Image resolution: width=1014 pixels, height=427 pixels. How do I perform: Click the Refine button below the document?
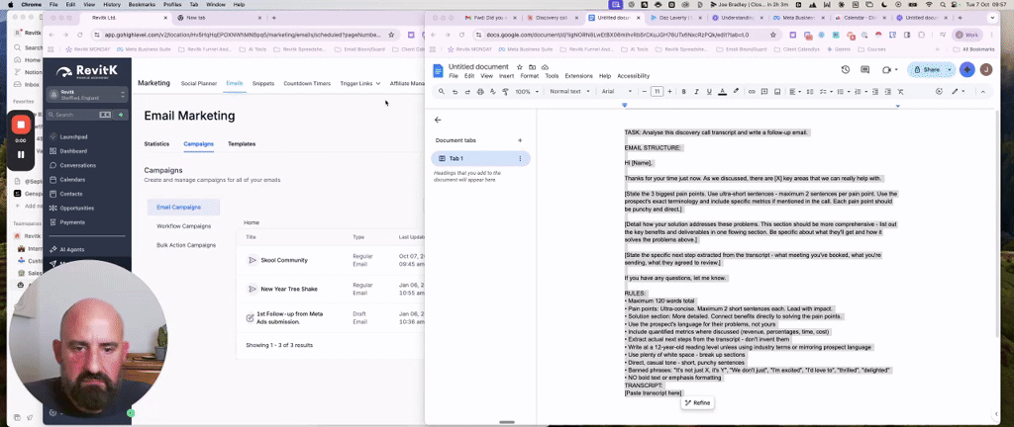697,403
